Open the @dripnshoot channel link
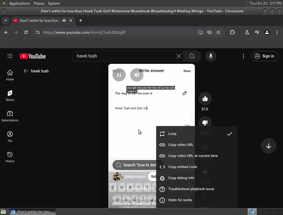Image resolution: width=283 pixels, height=215 pixels. pos(135,177)
